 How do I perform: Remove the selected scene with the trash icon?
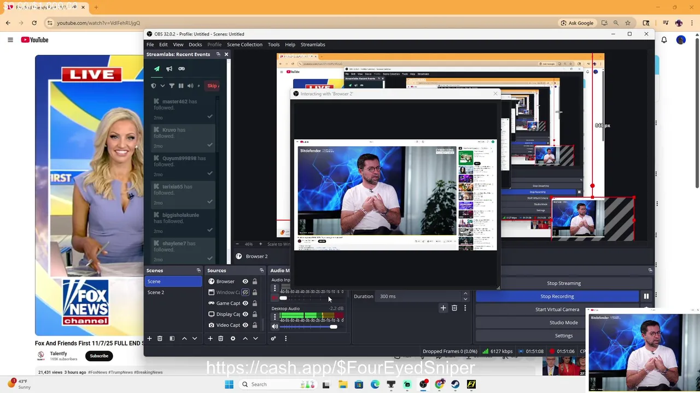click(x=160, y=338)
